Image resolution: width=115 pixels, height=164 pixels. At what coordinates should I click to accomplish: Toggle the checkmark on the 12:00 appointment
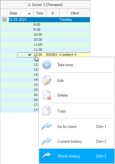tap(29, 55)
